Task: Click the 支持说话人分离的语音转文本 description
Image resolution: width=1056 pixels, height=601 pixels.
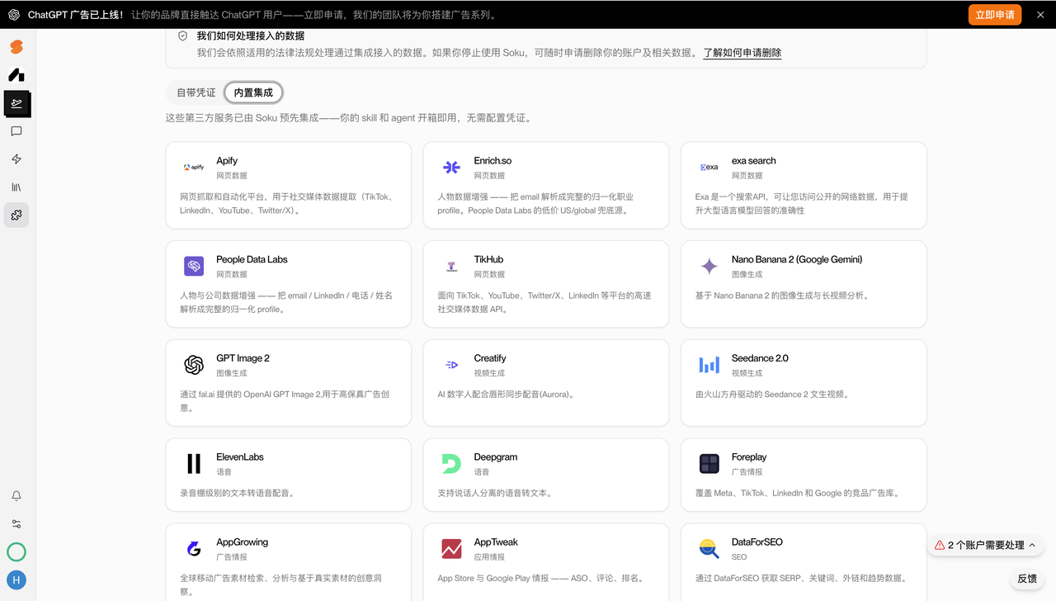Action: [495, 493]
